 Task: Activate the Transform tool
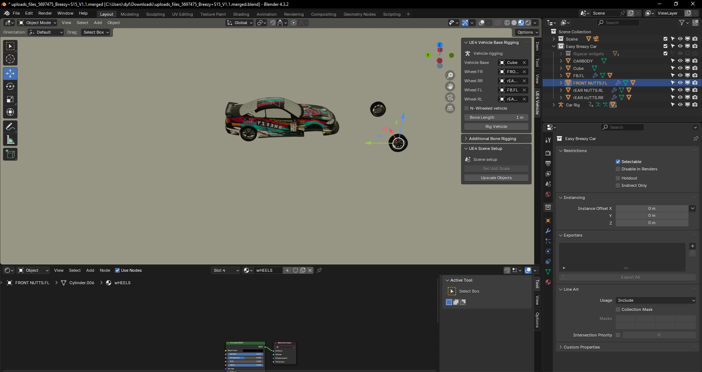pyautogui.click(x=10, y=112)
